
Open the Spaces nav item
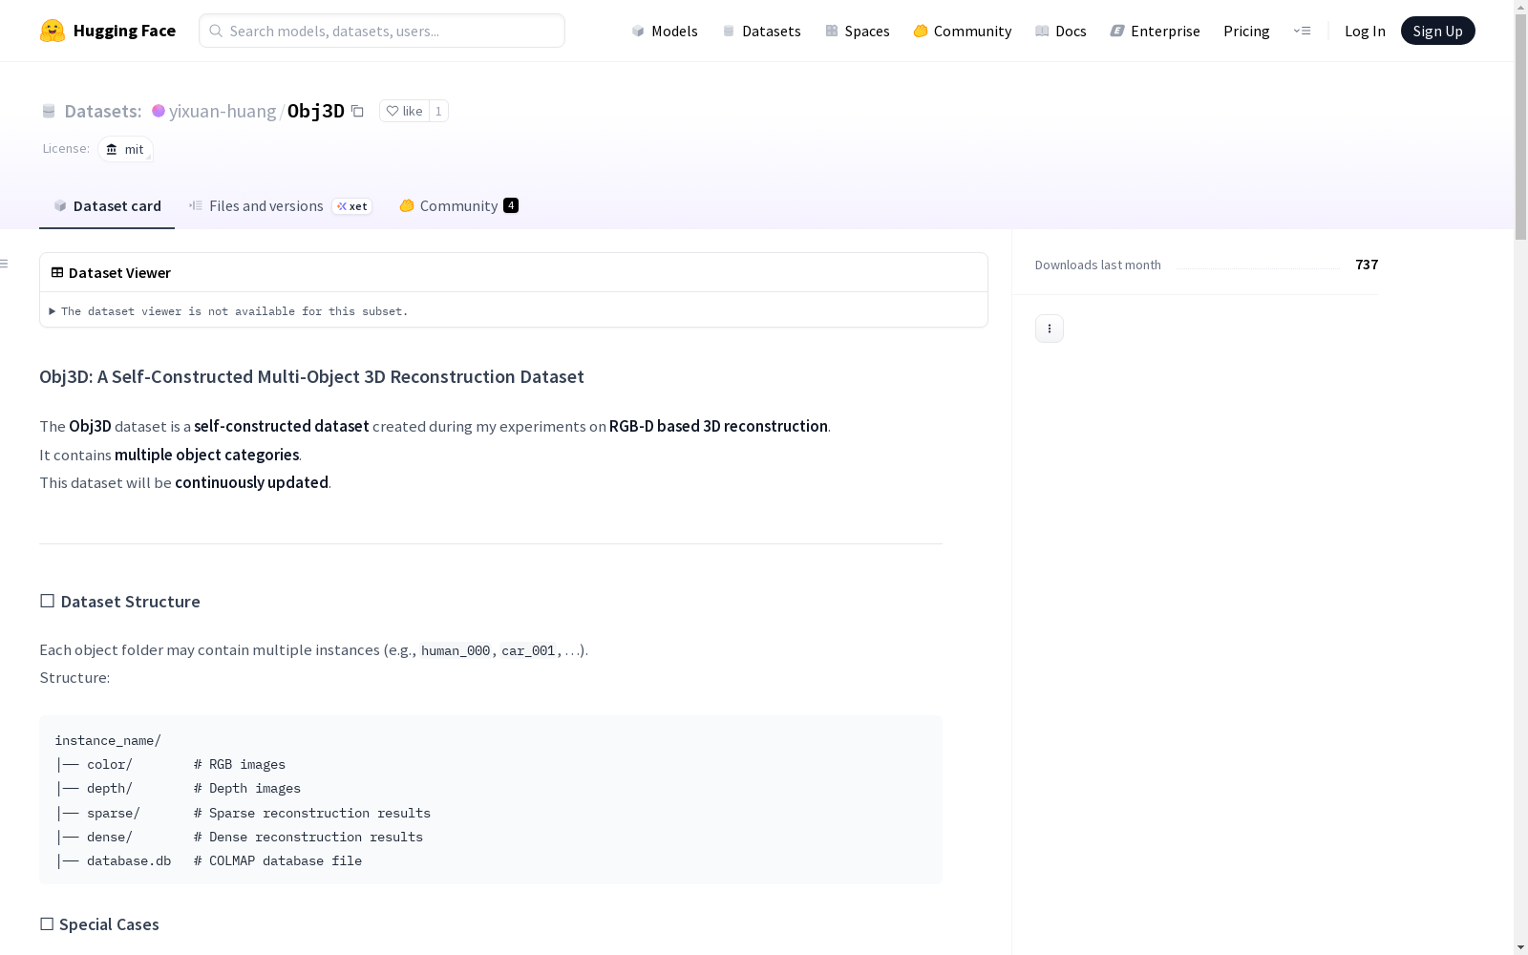pos(857,31)
